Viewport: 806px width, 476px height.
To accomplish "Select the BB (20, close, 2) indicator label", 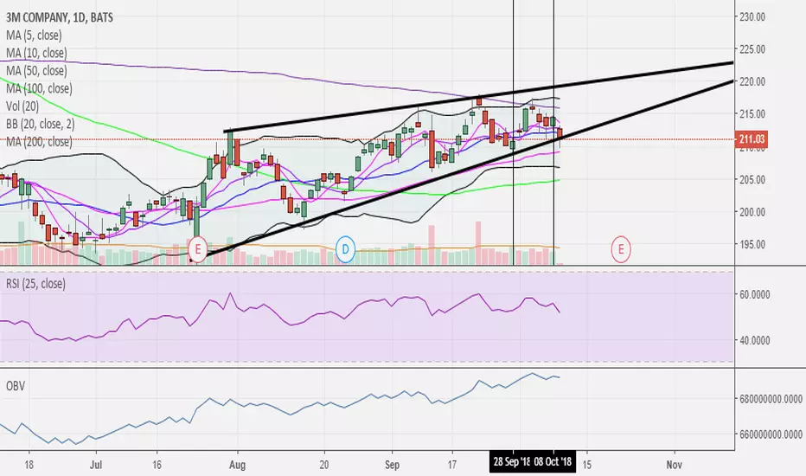I will (41, 124).
